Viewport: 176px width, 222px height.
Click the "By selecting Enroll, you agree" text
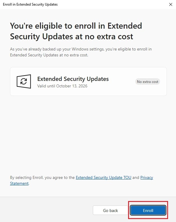pyautogui.click(x=42, y=177)
